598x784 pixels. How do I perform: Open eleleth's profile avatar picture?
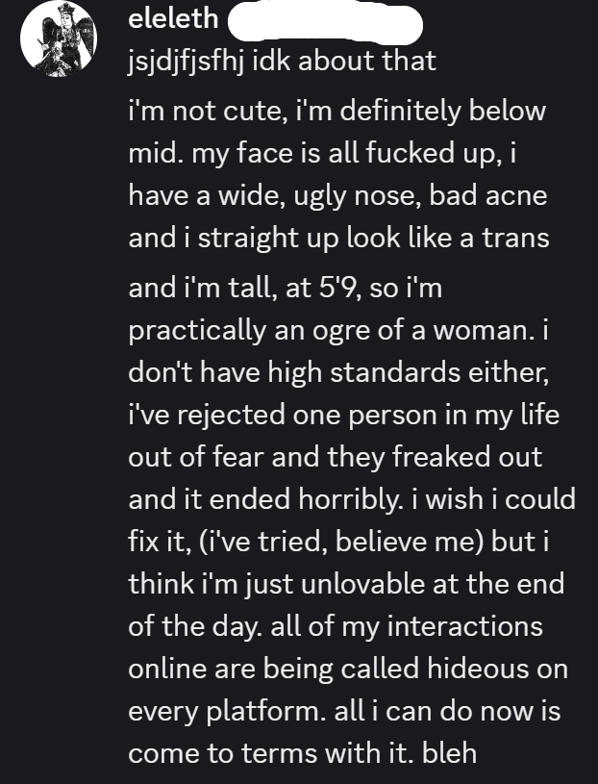[x=59, y=38]
